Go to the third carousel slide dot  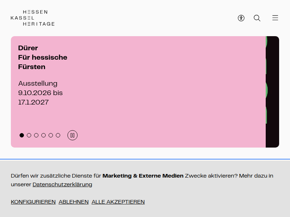[36, 135]
